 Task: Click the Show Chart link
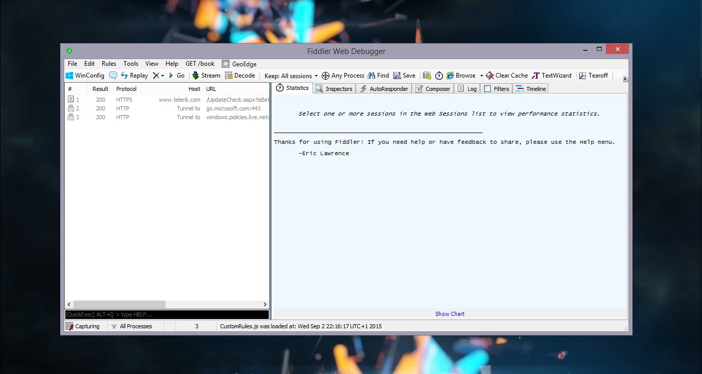coord(450,314)
